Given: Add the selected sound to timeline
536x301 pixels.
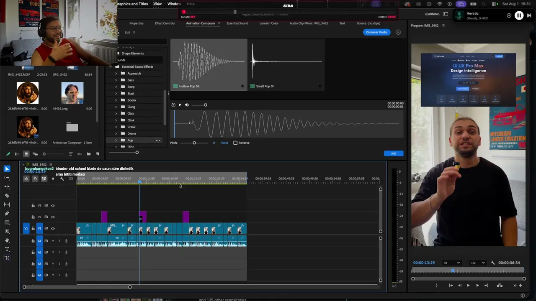Looking at the screenshot, I should 394,153.
